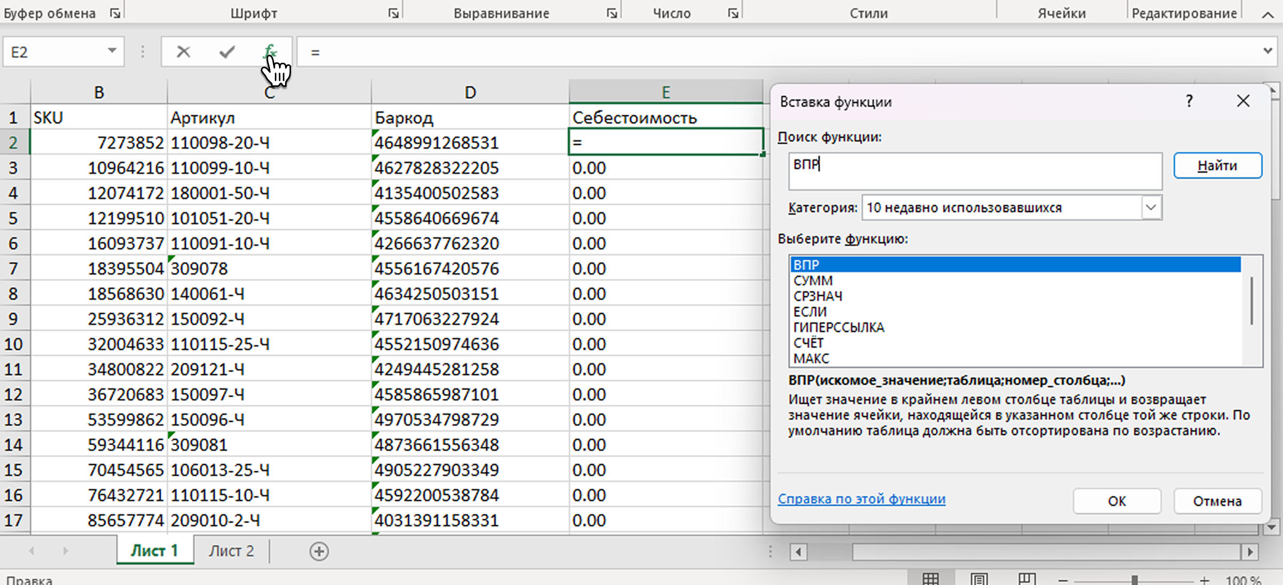This screenshot has width=1283, height=585.
Task: Expand the Name Box dropdown arrow
Action: point(112,52)
